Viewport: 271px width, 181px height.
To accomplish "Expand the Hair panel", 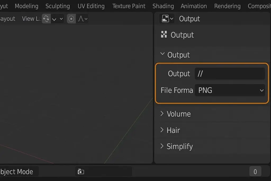I will [x=170, y=130].
